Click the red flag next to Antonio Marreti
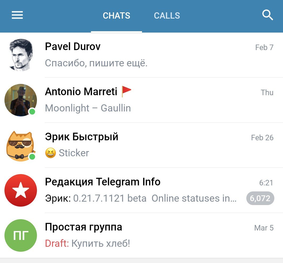This screenshot has height=263, width=283. [x=126, y=91]
